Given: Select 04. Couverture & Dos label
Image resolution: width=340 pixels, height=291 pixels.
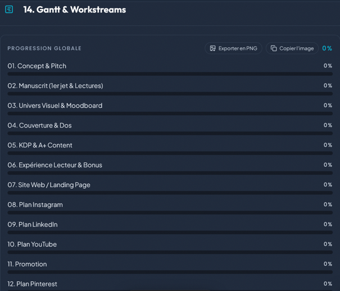Looking at the screenshot, I should [39, 125].
